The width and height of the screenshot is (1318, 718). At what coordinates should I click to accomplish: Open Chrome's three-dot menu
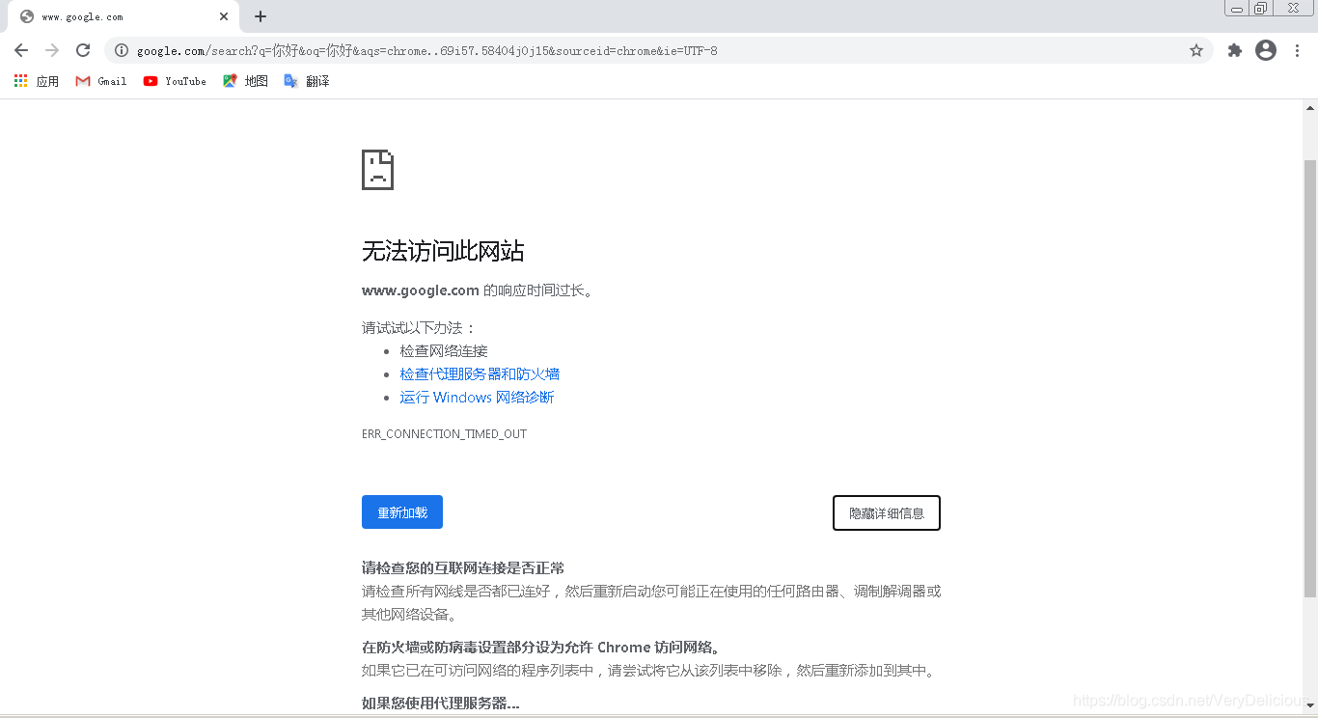(x=1297, y=50)
